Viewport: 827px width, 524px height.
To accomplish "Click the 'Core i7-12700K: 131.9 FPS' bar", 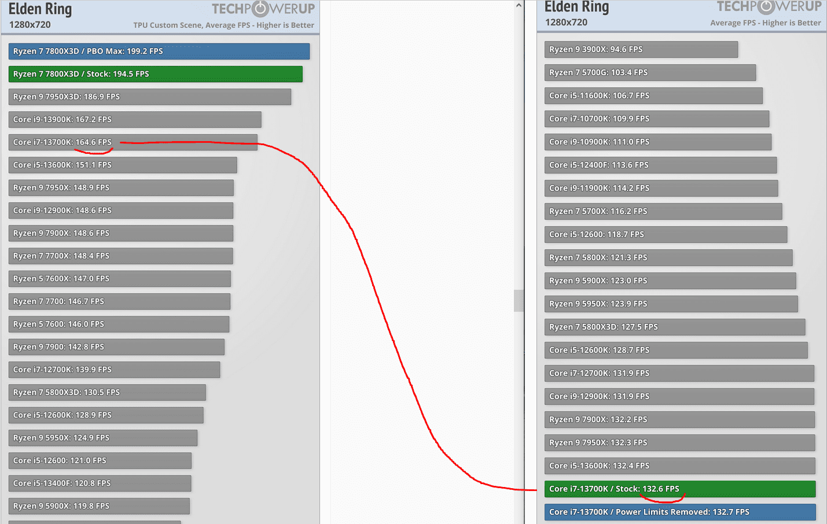I will [x=679, y=373].
